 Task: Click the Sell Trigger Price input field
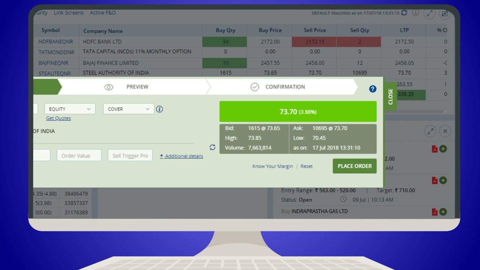click(130, 156)
